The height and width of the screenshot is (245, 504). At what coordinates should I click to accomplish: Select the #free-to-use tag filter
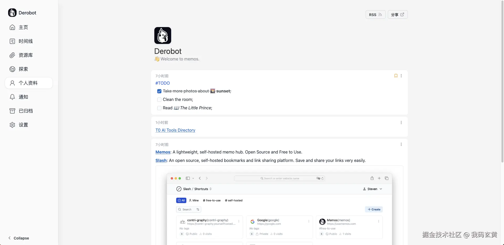[212, 200]
